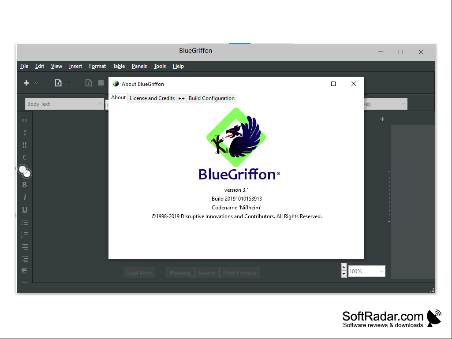Select the About tab in dialog
Image resolution: width=452 pixels, height=339 pixels.
pyautogui.click(x=118, y=98)
